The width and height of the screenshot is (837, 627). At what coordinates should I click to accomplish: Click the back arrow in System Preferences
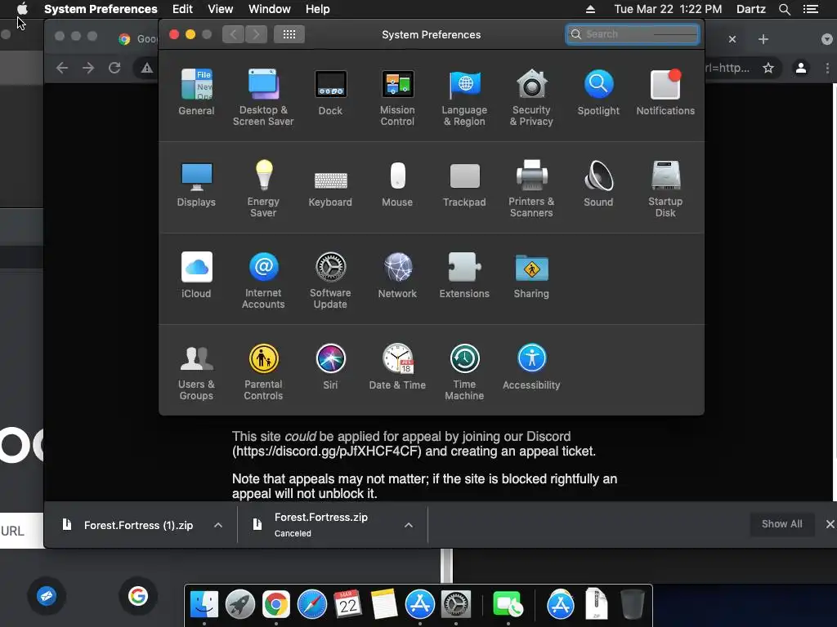coord(233,34)
